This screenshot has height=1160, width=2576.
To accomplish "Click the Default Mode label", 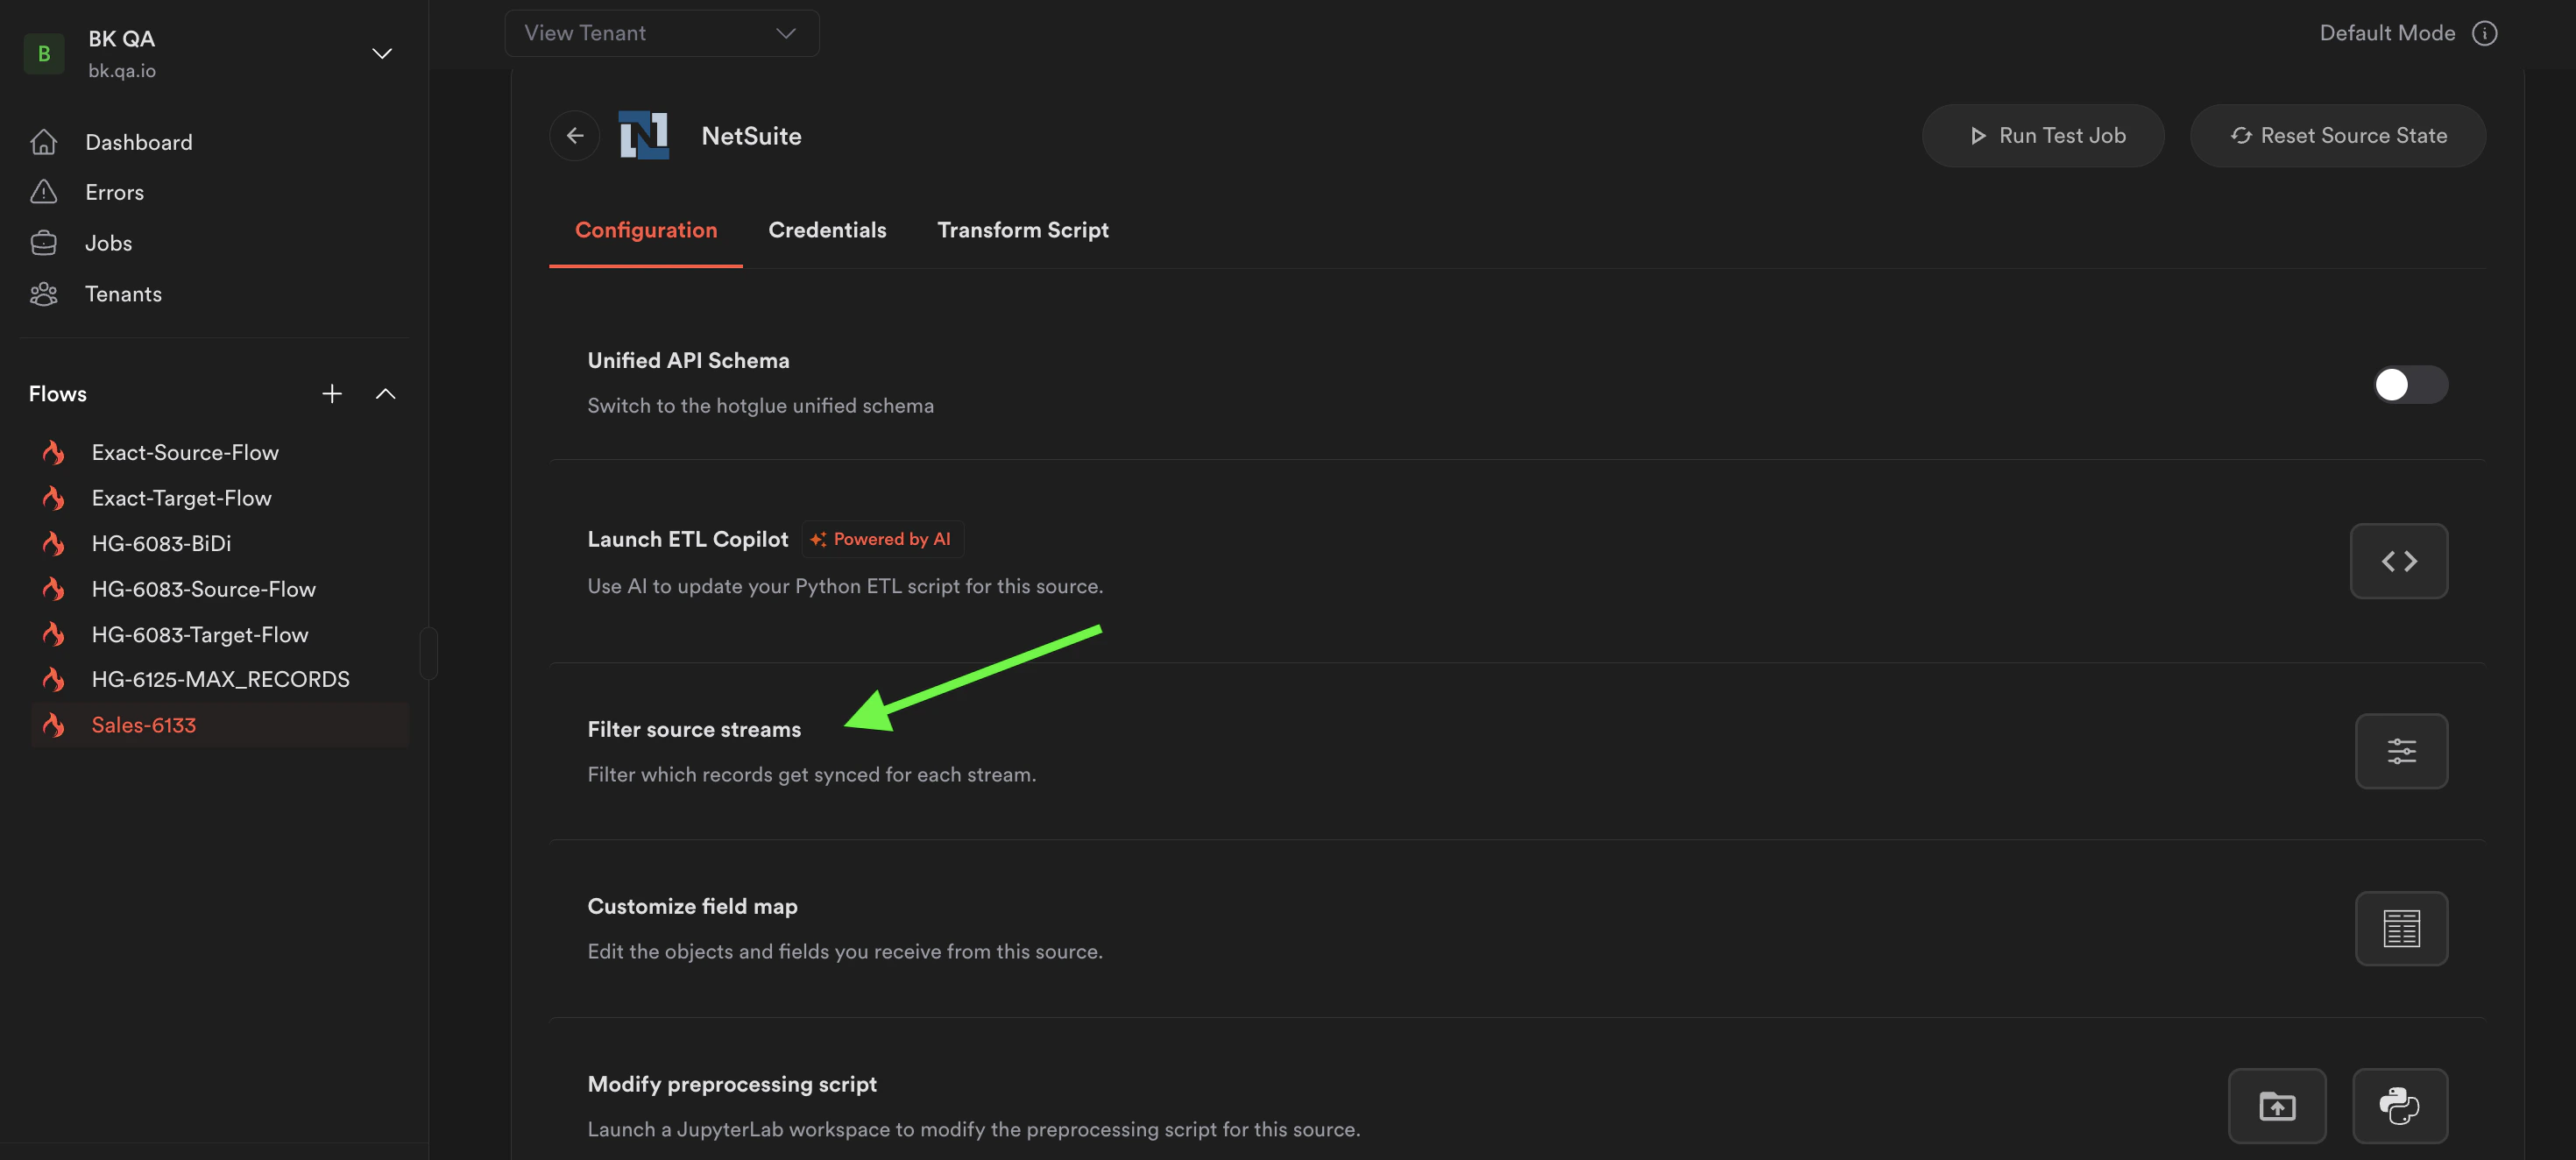I will point(2387,33).
